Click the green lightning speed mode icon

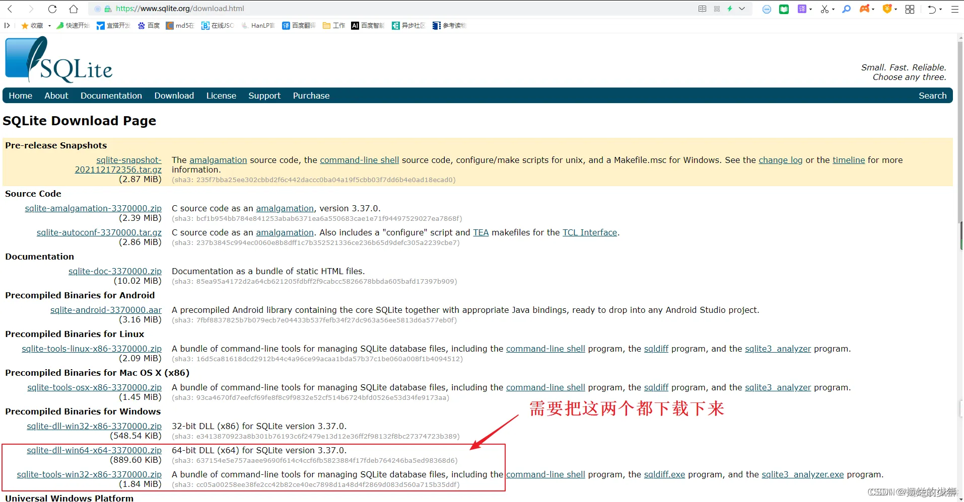[730, 9]
